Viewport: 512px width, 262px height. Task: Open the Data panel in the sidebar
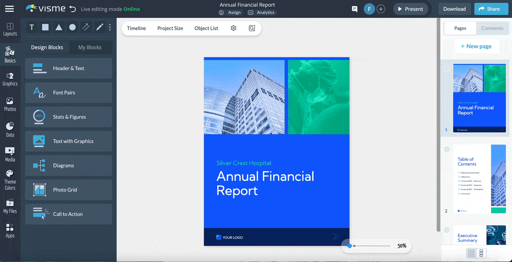pos(10,127)
